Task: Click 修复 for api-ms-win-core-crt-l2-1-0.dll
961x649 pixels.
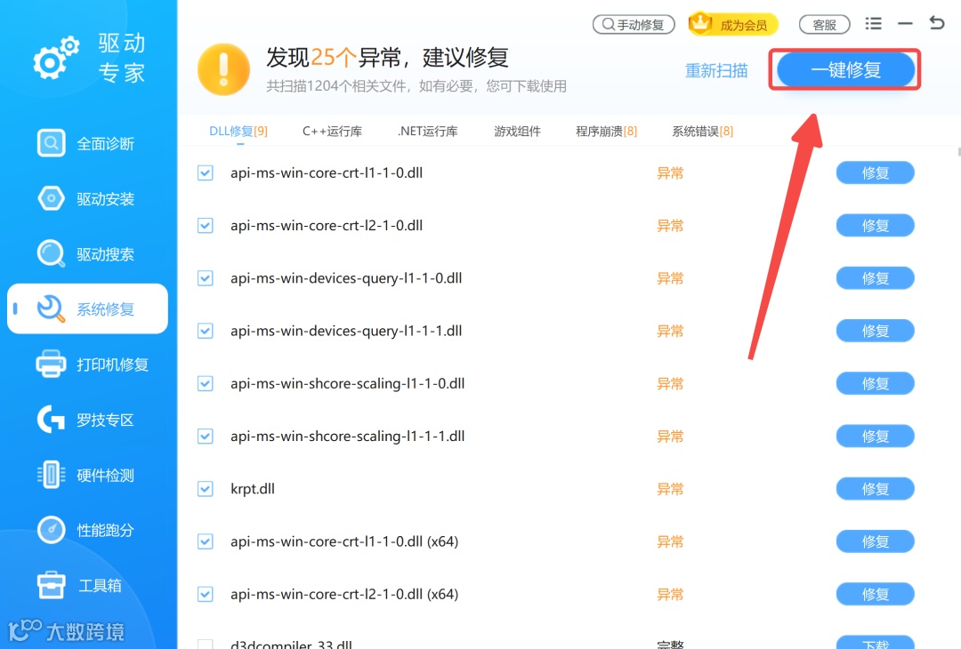Action: [x=876, y=225]
